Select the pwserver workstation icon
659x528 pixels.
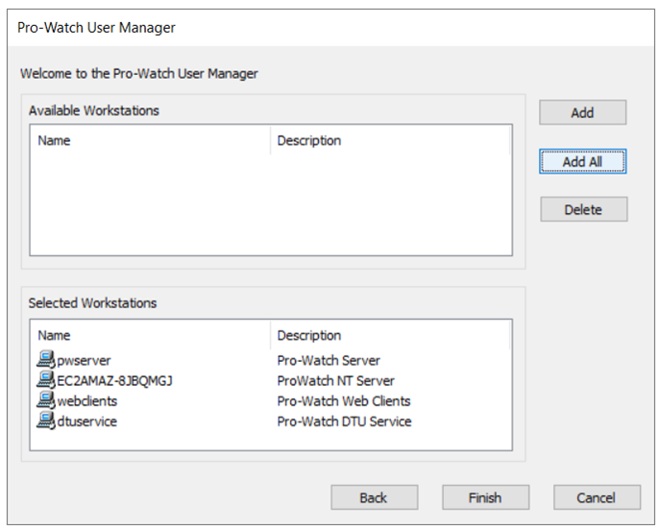pos(46,359)
